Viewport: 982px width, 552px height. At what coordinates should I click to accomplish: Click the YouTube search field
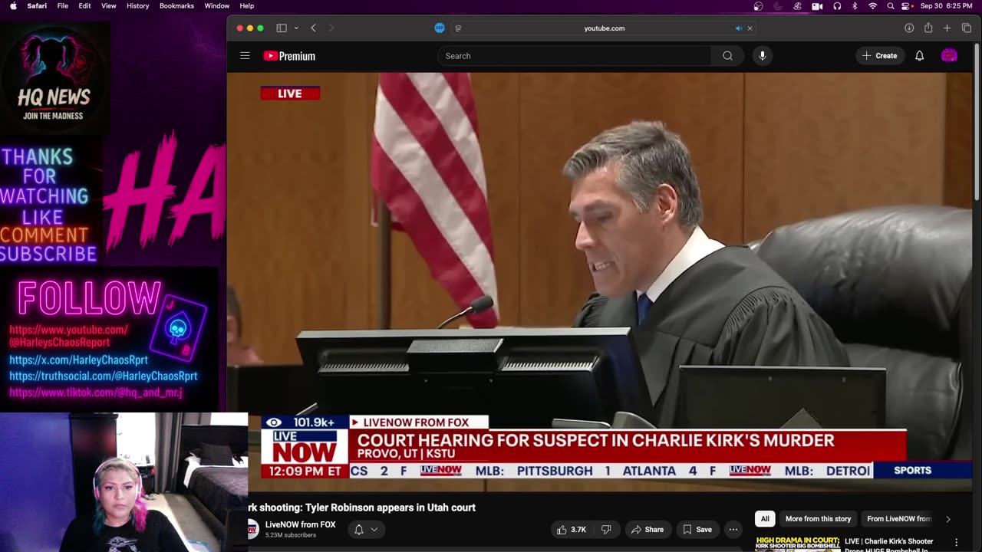click(x=575, y=56)
